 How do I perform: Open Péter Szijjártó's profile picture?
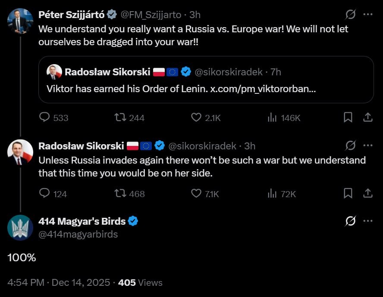pos(20,21)
